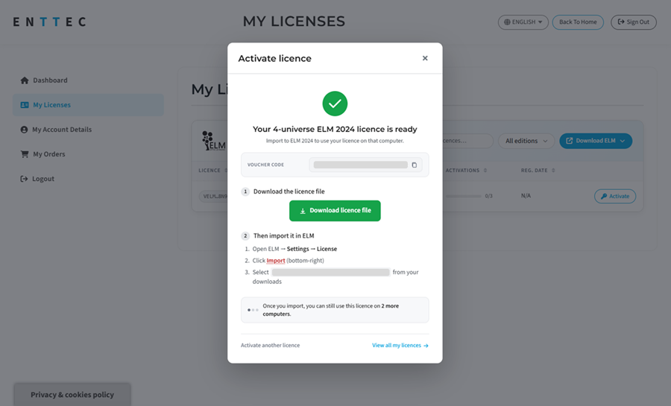
Task: Copy the voucher code with clipboard icon
Action: click(415, 165)
